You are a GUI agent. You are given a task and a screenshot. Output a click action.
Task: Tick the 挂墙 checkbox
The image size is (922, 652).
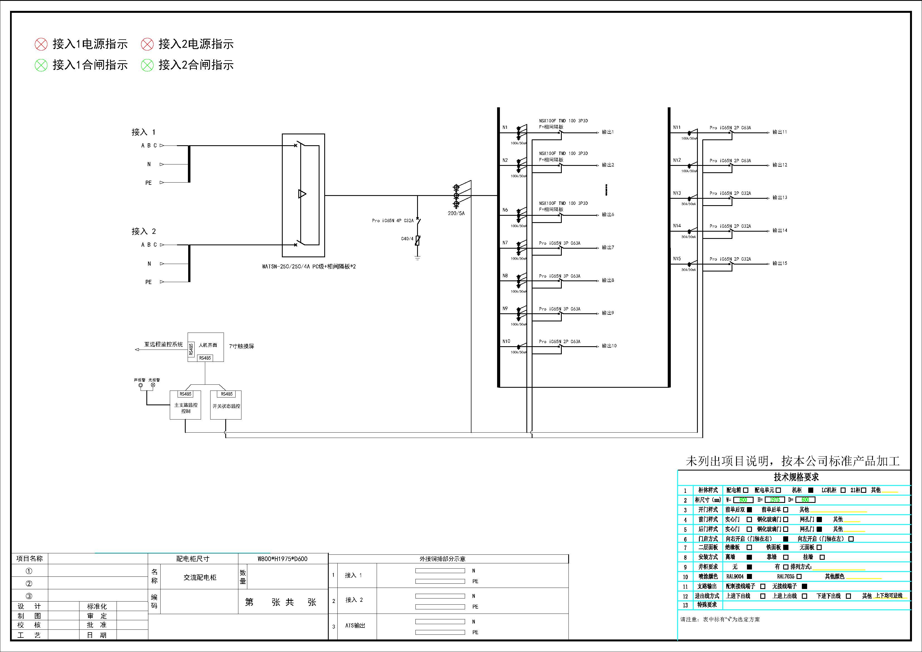[x=822, y=557]
